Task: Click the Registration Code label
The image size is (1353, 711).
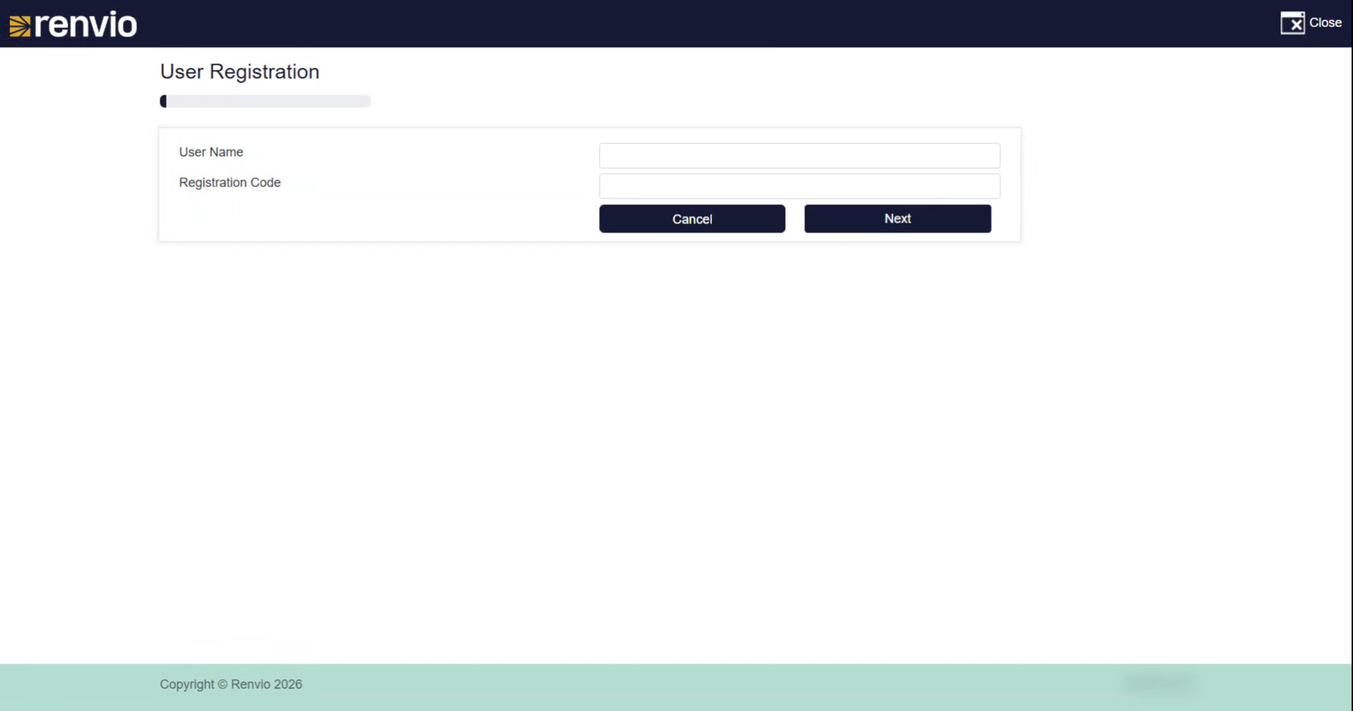Action: pyautogui.click(x=229, y=183)
